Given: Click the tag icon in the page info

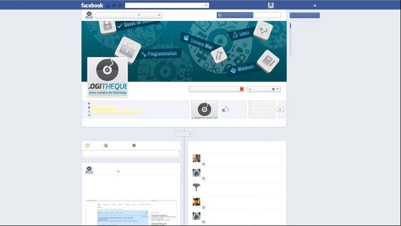Looking at the screenshot, I should (x=89, y=103).
